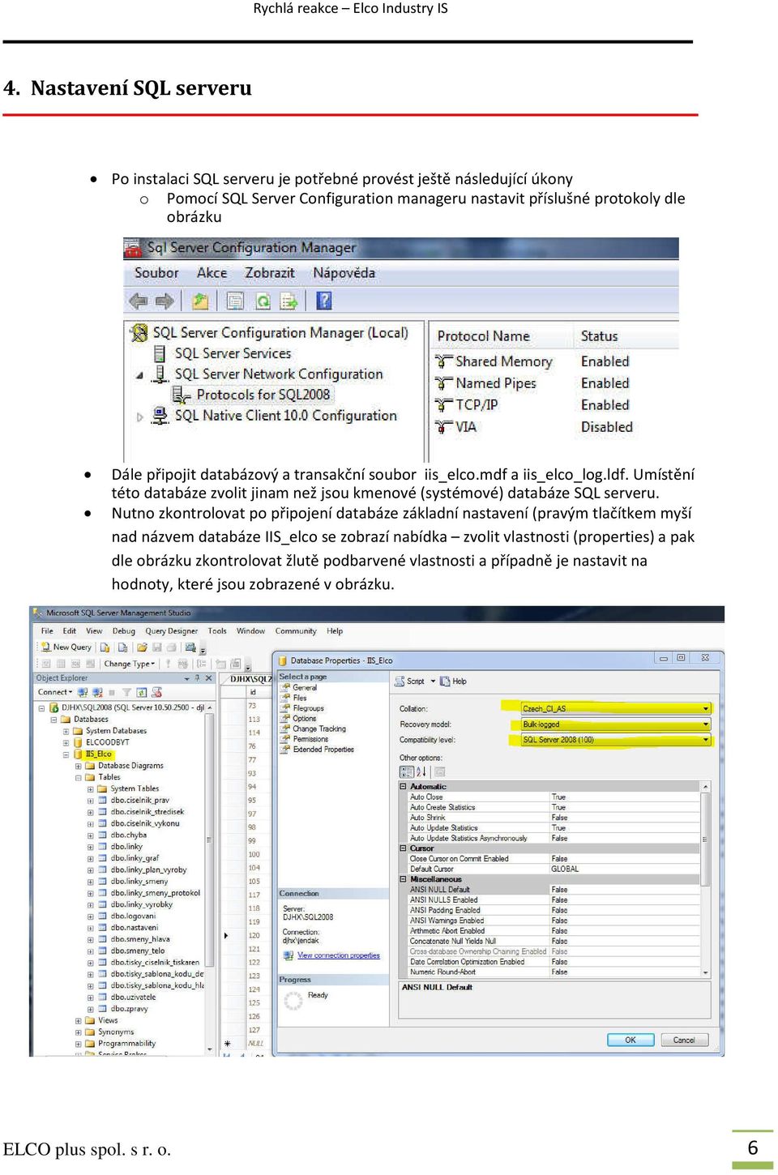Expand System Databases node

point(66,731)
